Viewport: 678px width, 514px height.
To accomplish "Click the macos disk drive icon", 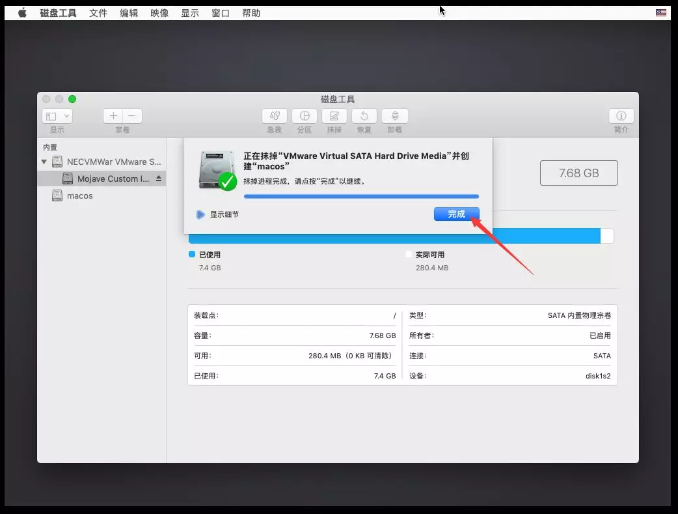I will tap(57, 195).
